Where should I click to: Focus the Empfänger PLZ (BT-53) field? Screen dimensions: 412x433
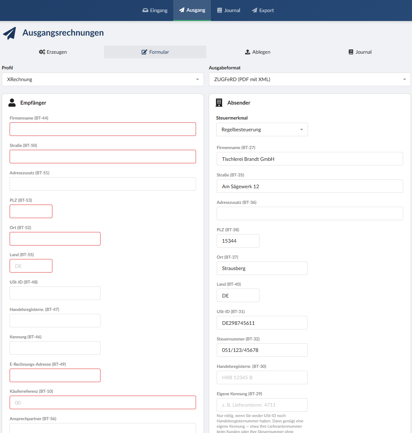click(x=31, y=211)
